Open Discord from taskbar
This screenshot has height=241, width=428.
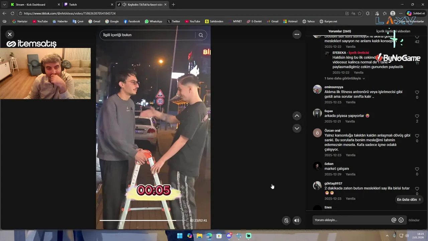229,236
